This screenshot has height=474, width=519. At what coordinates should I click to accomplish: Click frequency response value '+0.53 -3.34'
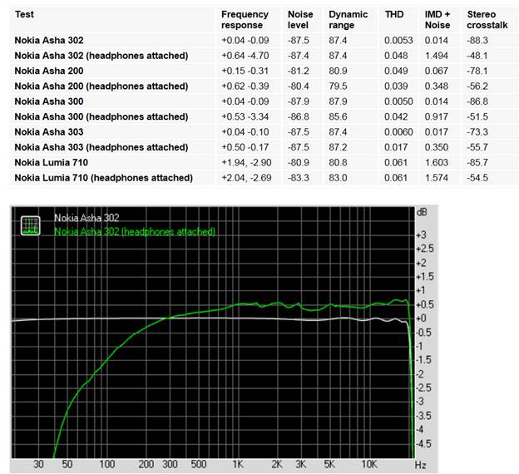(245, 116)
